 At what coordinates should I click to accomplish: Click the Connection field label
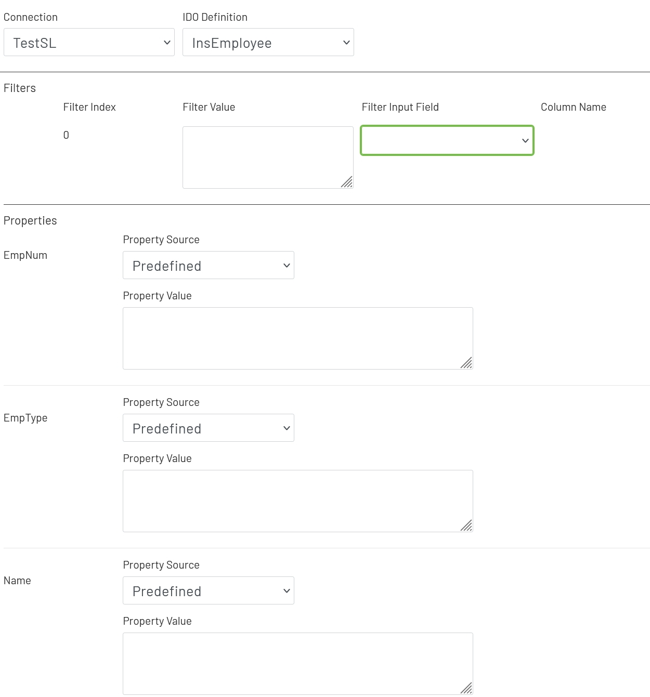pos(31,17)
